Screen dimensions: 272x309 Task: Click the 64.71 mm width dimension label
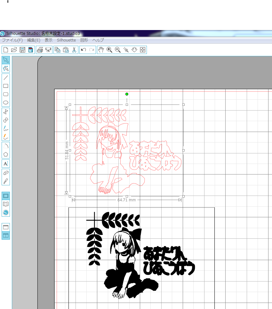(x=126, y=200)
